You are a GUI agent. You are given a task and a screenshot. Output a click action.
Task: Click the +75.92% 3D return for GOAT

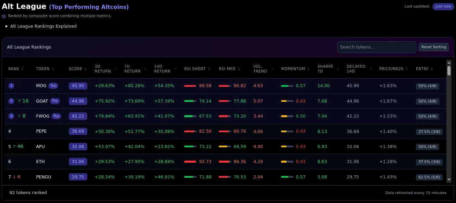click(105, 101)
